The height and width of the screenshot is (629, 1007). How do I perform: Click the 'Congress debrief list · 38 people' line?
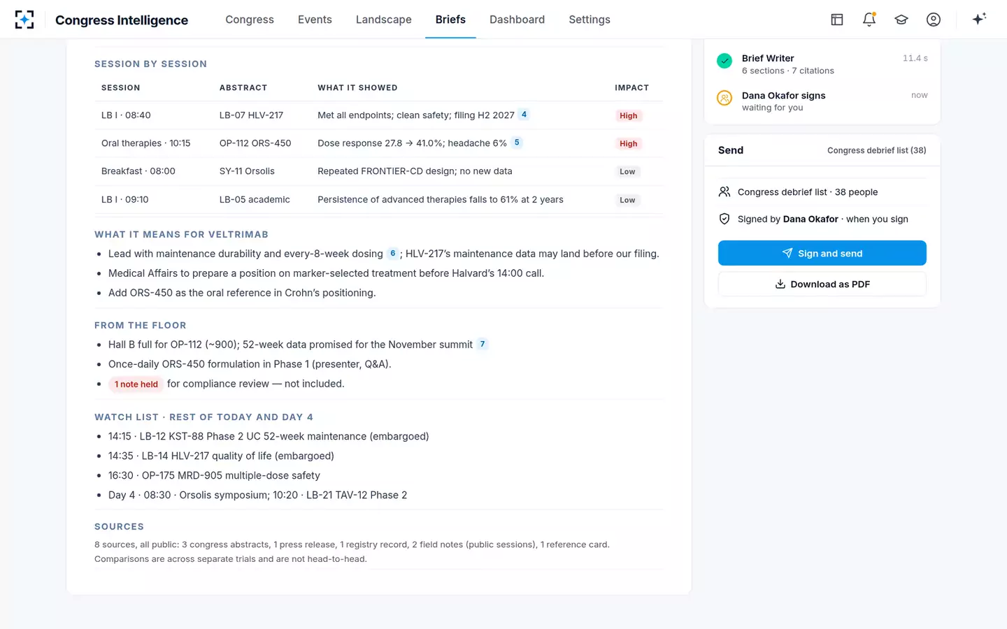(x=808, y=192)
